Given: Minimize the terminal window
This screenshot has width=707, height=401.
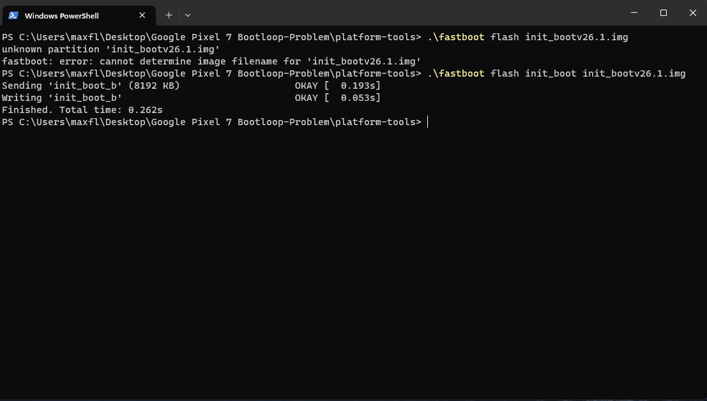Looking at the screenshot, I should click(x=634, y=13).
